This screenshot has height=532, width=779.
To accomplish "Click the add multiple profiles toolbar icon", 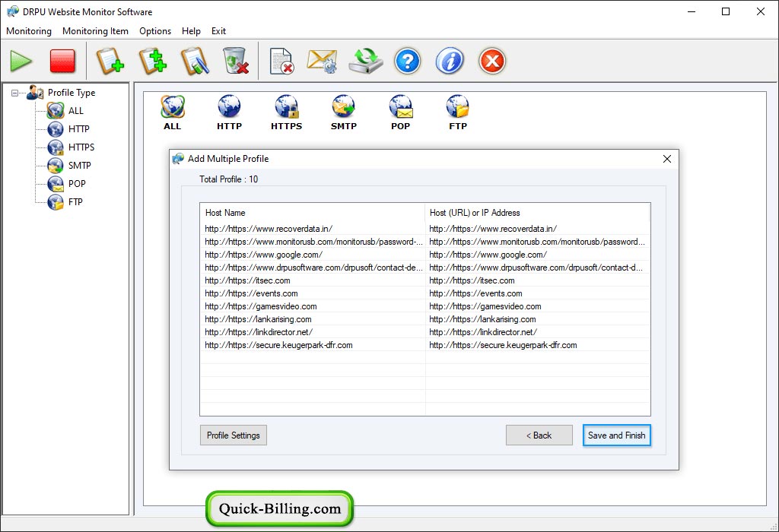I will point(152,62).
